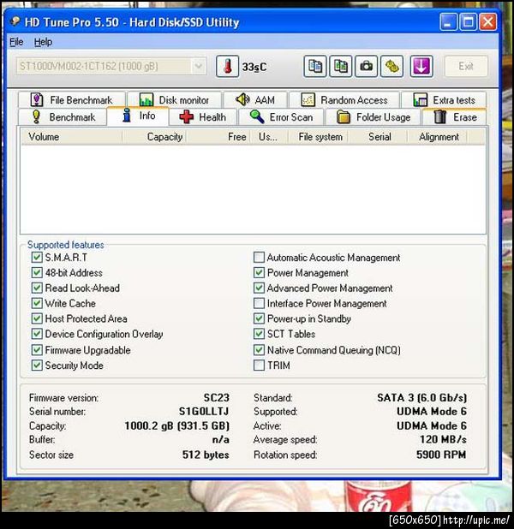
Task: Switch to the Error Scan tab
Action: coord(281,117)
